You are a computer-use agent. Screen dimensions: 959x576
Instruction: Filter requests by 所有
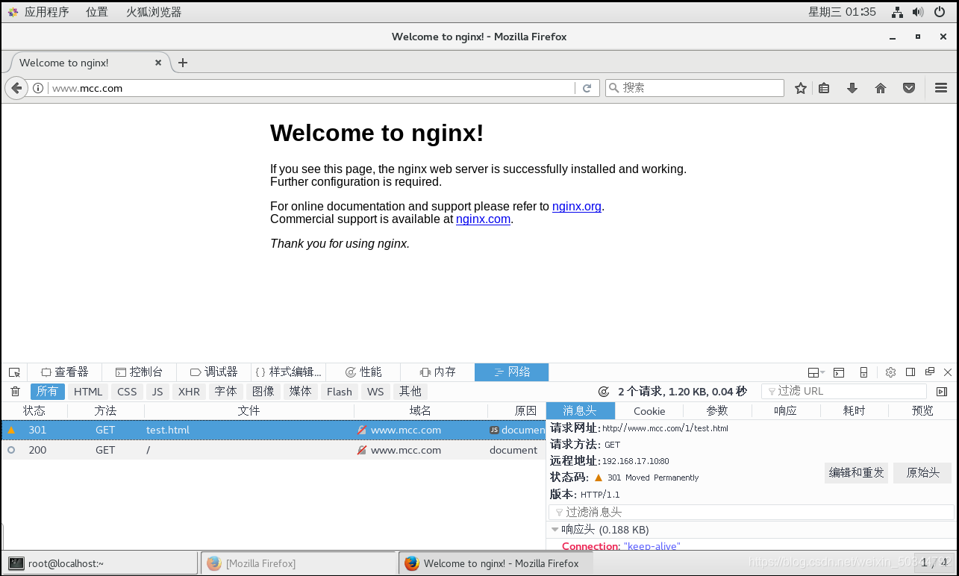coord(47,392)
